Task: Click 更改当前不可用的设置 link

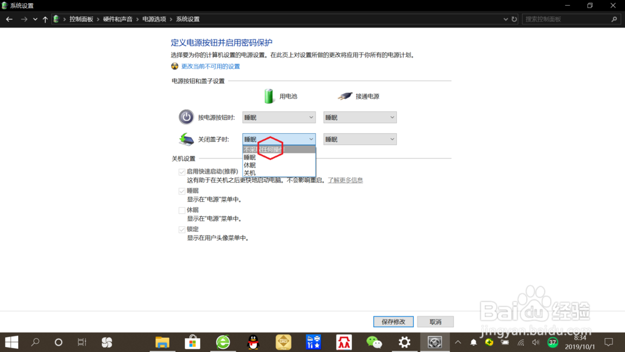Action: pyautogui.click(x=211, y=66)
